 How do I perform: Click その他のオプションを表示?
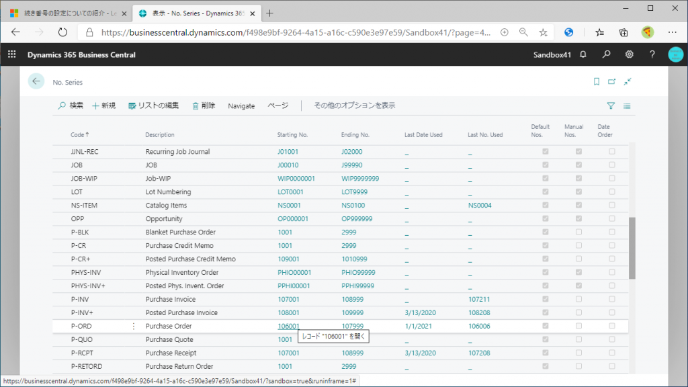[x=355, y=105]
